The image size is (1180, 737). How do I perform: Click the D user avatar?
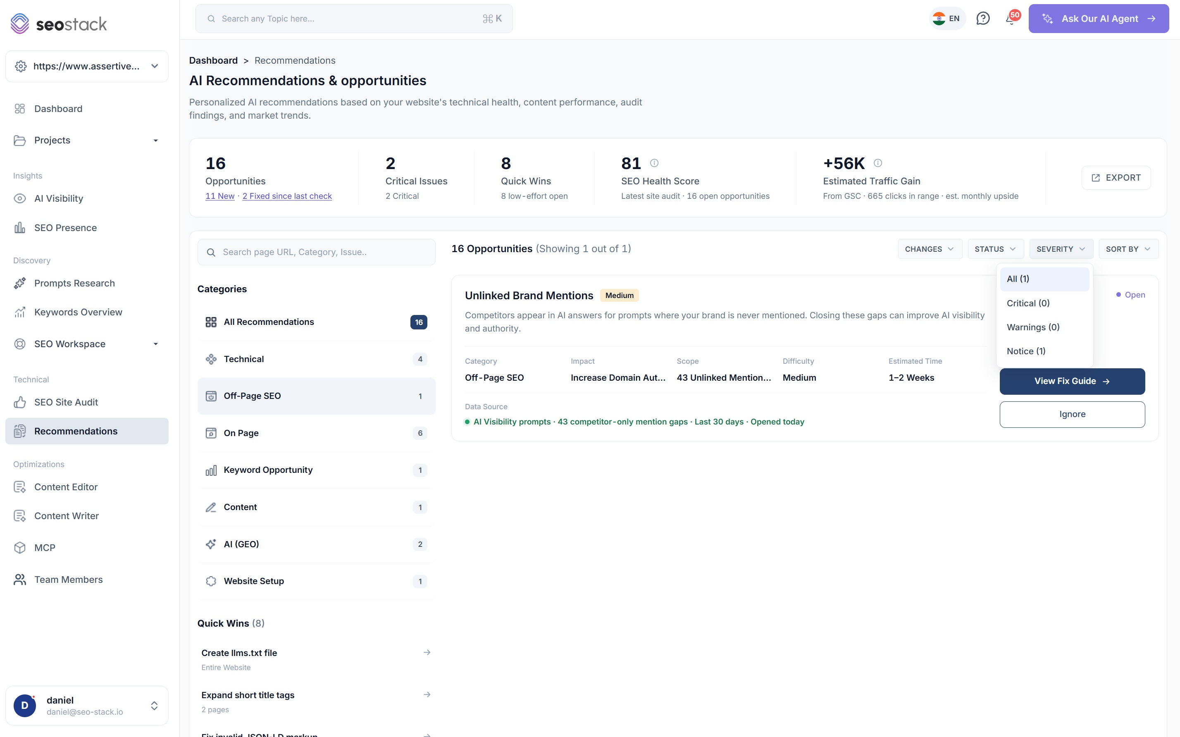[x=25, y=706]
